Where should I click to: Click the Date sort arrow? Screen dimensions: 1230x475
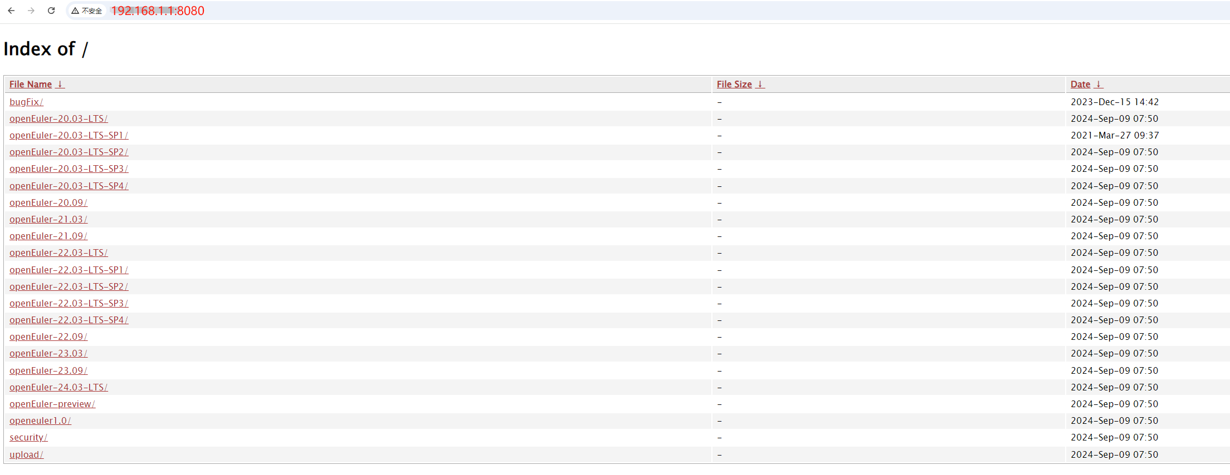tap(1099, 84)
